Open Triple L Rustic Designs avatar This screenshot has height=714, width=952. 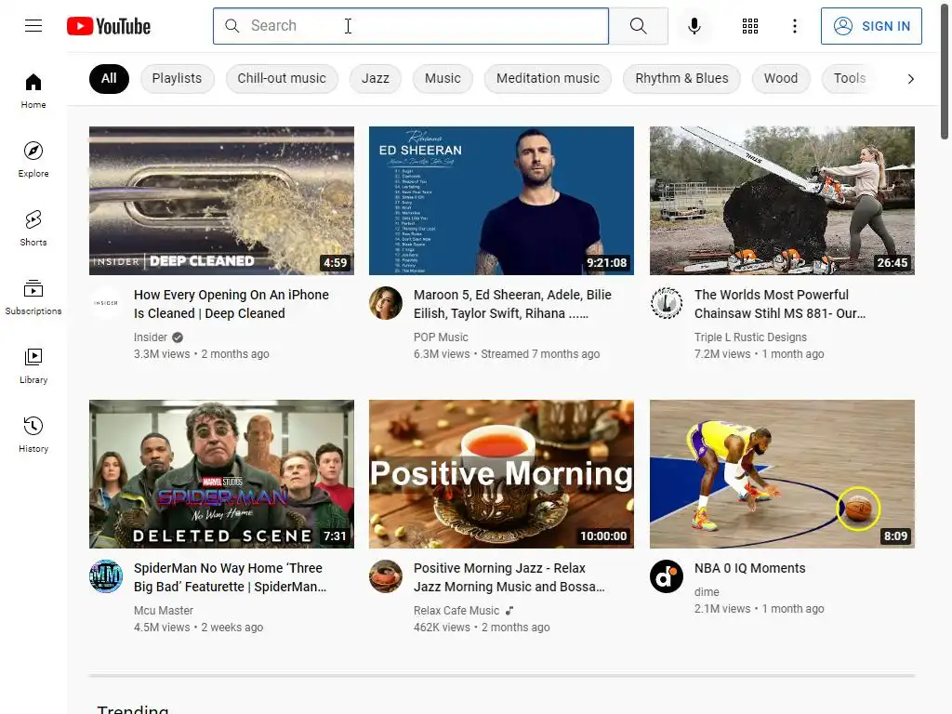666,303
